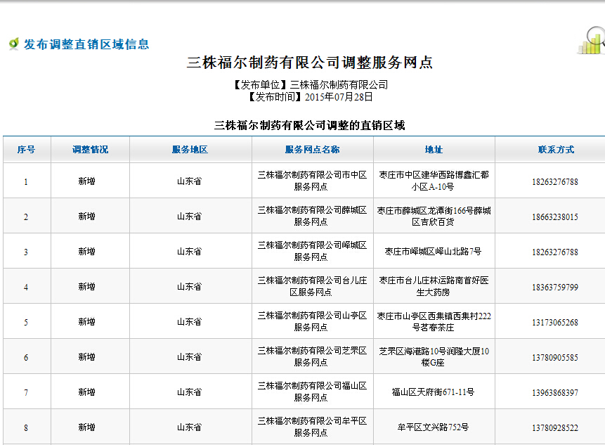Click sequence number 1 cell
Image resolution: width=605 pixels, height=445 pixels.
(26, 182)
